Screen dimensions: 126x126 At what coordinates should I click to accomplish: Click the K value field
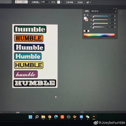(x=111, y=27)
